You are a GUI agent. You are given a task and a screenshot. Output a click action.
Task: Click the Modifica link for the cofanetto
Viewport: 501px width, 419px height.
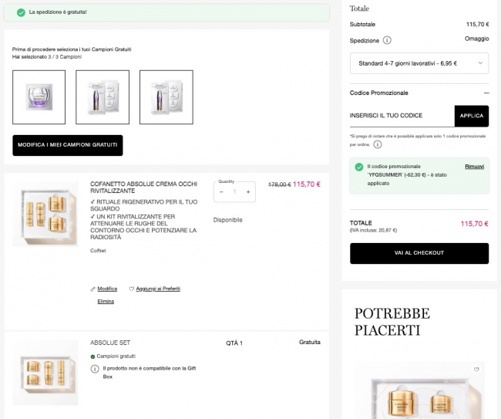pyautogui.click(x=107, y=289)
